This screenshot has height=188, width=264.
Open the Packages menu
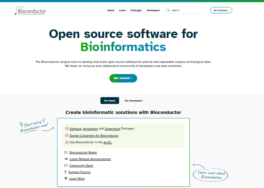point(136,11)
